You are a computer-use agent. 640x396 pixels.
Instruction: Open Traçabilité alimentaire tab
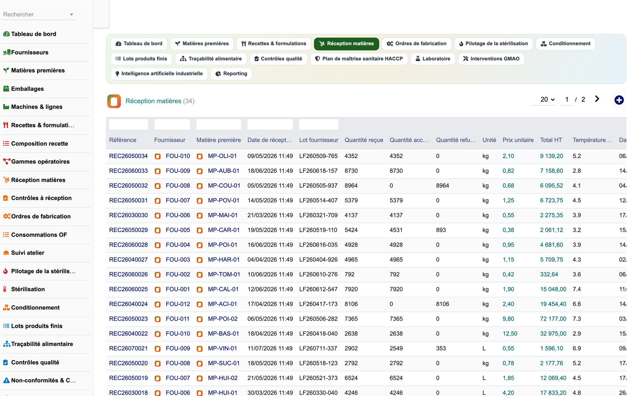click(211, 59)
